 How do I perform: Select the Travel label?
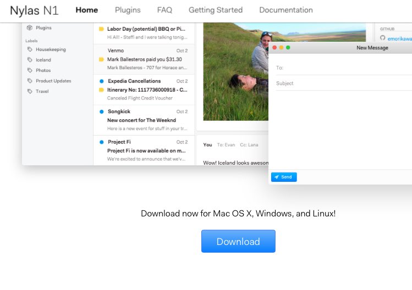[42, 91]
